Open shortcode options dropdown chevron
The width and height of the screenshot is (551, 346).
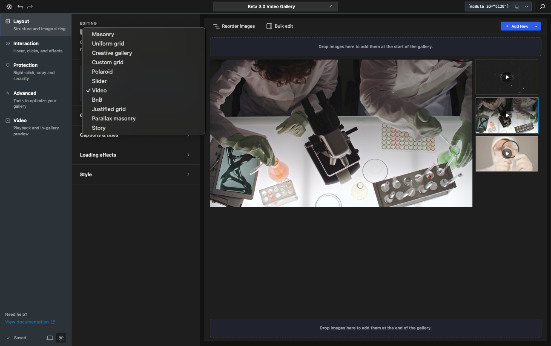click(527, 7)
